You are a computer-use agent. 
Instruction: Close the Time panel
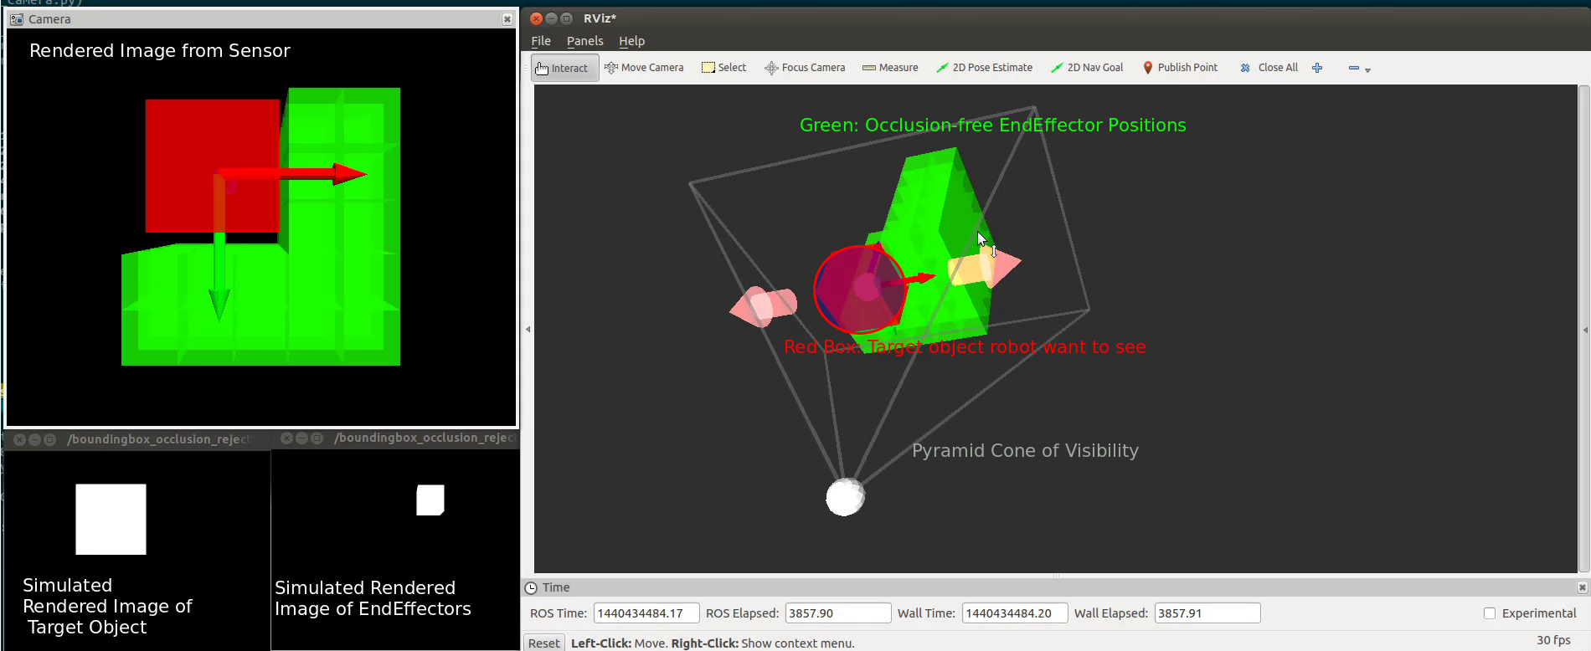click(x=1582, y=587)
